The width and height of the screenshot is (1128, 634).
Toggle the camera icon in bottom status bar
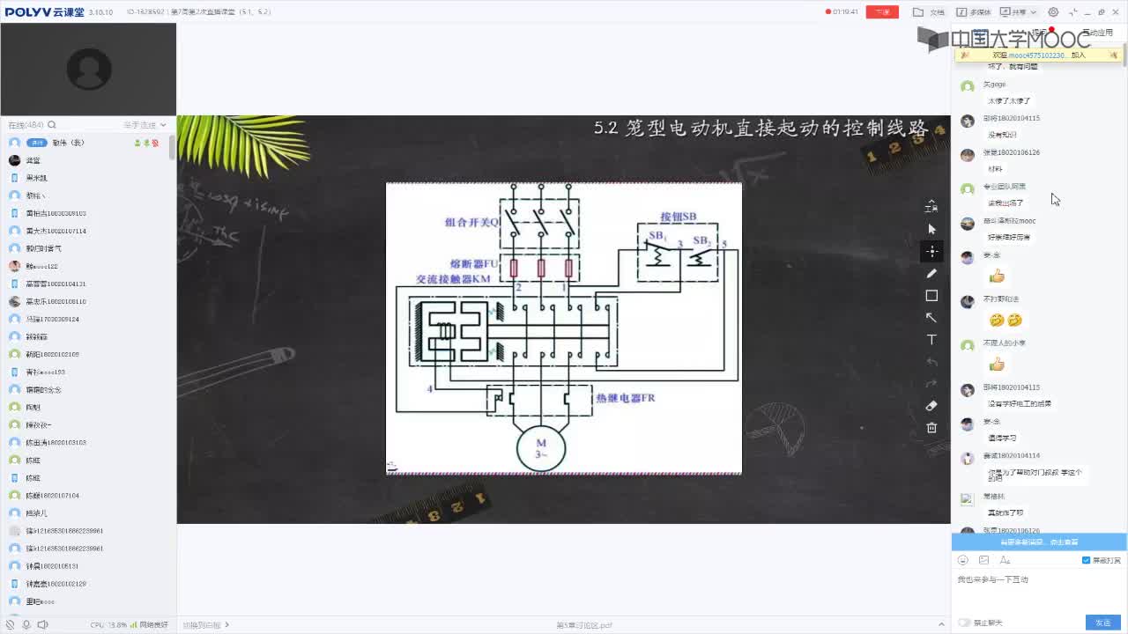click(x=11, y=625)
